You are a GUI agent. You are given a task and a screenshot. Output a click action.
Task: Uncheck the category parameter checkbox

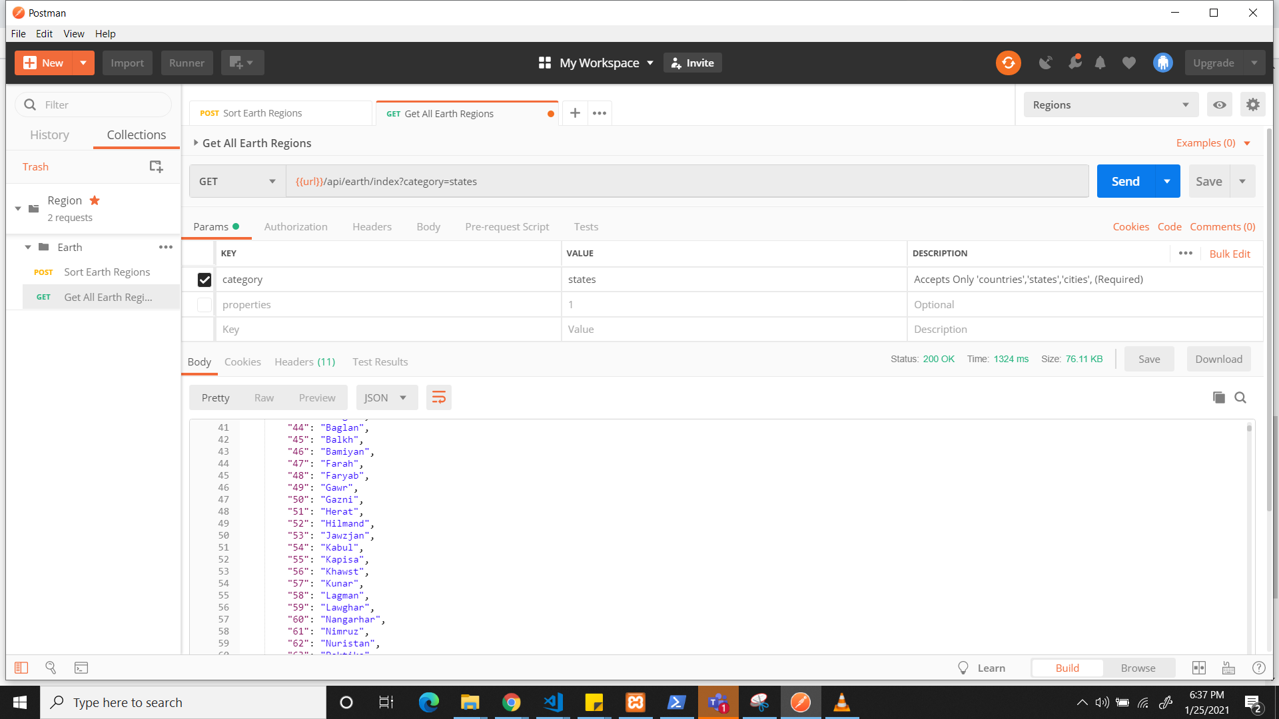(205, 280)
